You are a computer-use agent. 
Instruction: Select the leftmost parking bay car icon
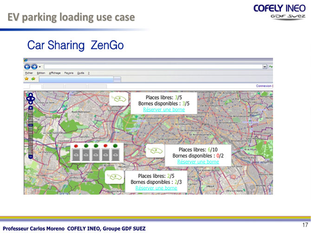click(x=76, y=155)
